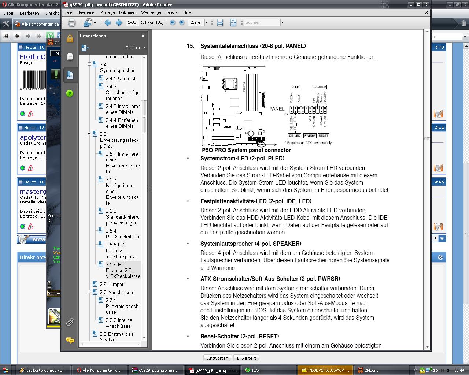Click the page number field showing 2-35
Screen dimensions: 469x375
(x=132, y=22)
